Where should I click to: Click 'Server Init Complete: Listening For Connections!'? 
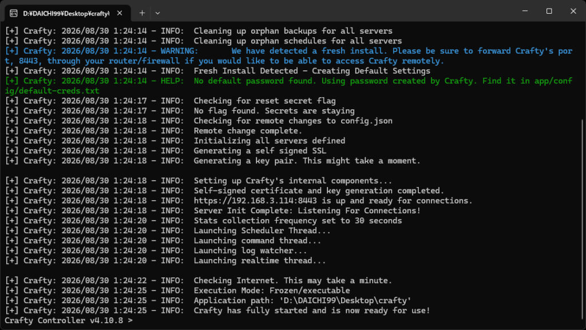[307, 210]
